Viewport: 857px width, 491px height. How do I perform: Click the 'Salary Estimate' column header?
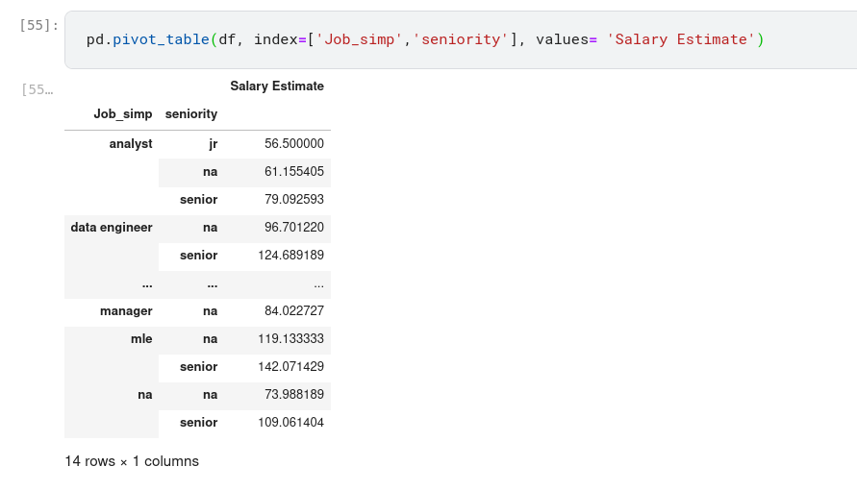pyautogui.click(x=276, y=86)
